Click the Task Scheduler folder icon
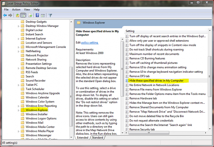 23,89
